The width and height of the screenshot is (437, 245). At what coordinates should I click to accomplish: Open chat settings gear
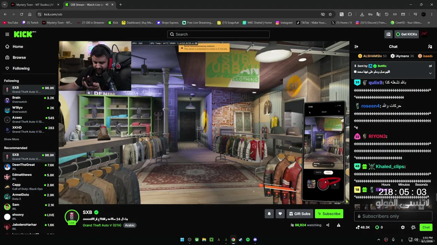click(403, 227)
